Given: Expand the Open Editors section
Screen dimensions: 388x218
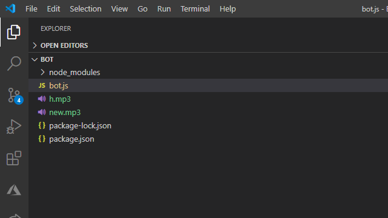Looking at the screenshot, I should tap(35, 45).
